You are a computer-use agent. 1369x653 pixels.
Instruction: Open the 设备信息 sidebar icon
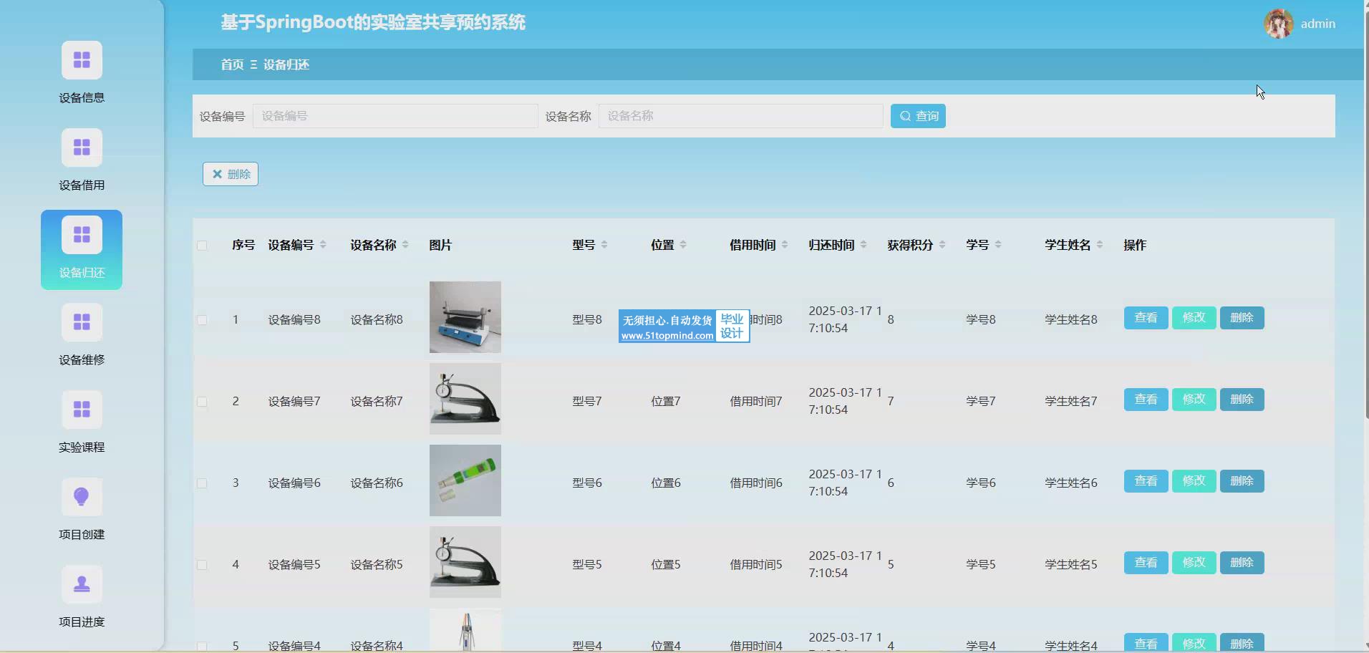point(82,60)
